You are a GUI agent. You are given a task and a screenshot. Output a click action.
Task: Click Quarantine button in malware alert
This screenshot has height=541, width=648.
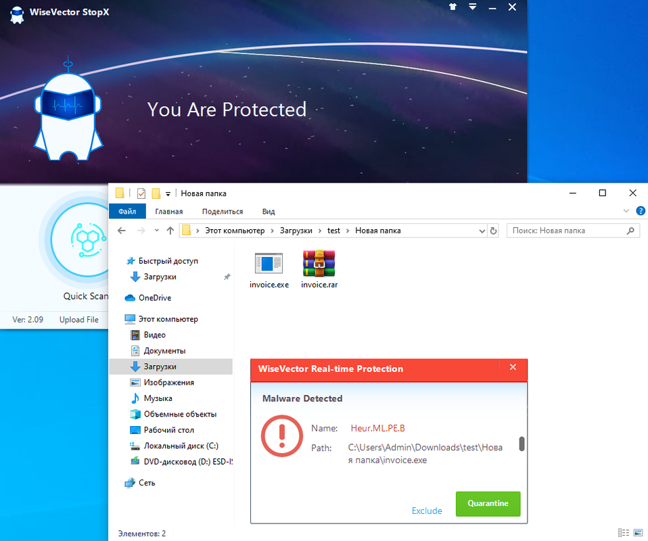coord(488,503)
